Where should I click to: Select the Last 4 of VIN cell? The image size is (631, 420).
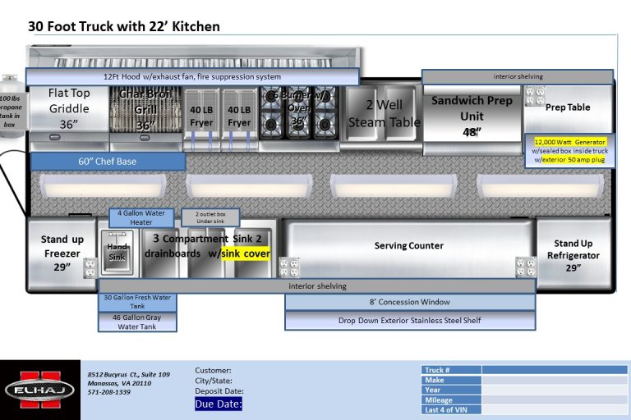click(555, 409)
